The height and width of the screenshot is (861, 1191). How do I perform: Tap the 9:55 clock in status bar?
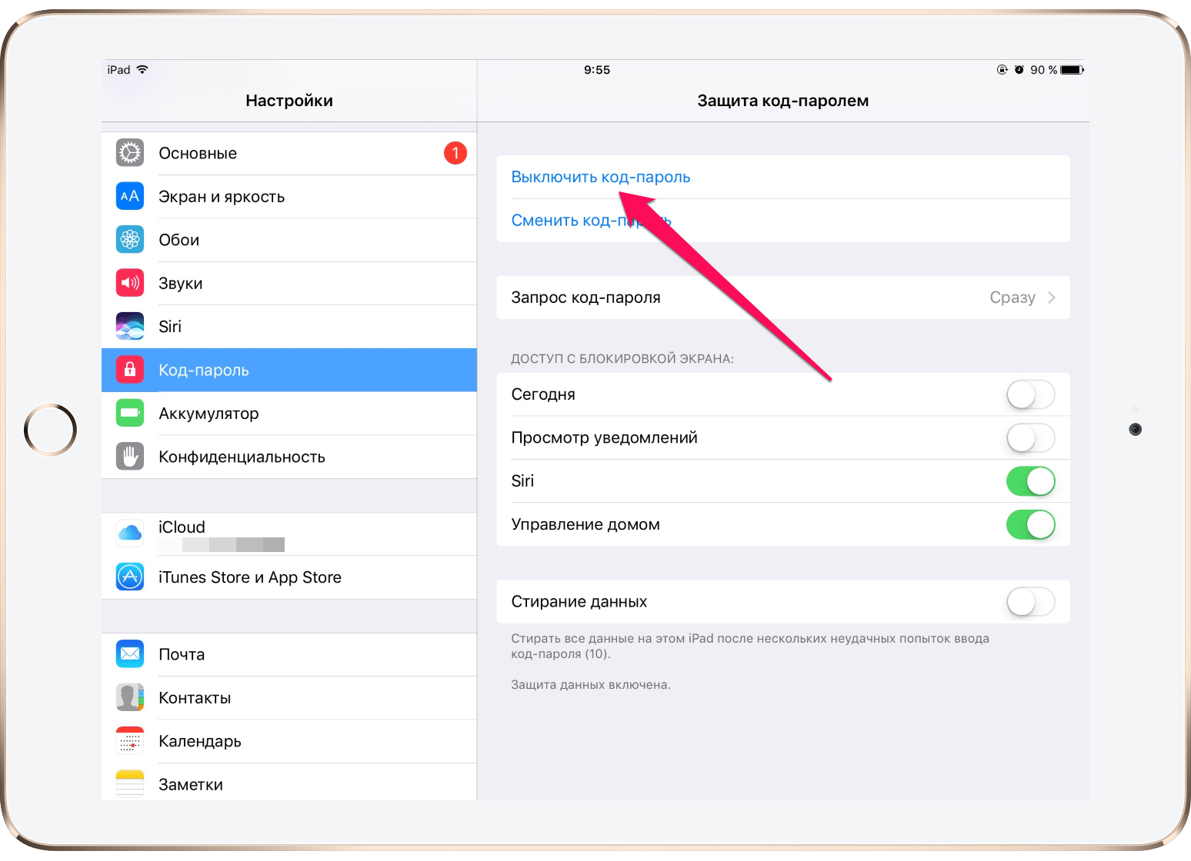pyautogui.click(x=597, y=70)
